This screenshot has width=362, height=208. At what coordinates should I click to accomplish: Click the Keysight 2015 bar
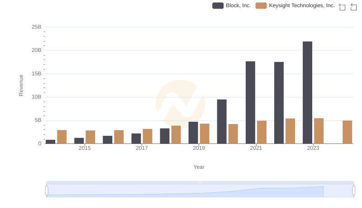tap(90, 137)
